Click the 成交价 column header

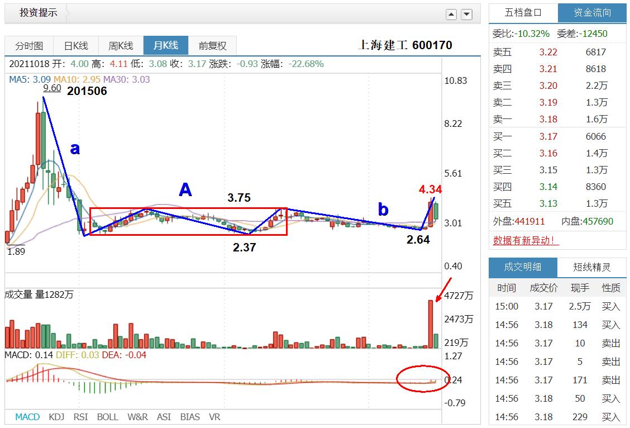[x=543, y=288]
